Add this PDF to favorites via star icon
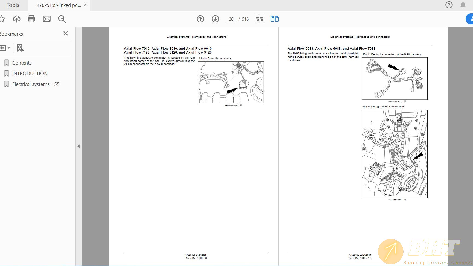Screen dimensions: 473x266 coord(3,19)
